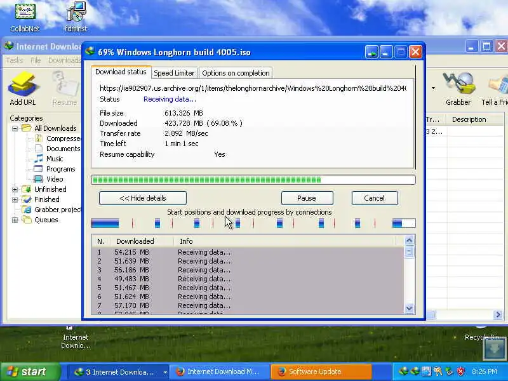The height and width of the screenshot is (381, 508).
Task: Open the File menu in IDM
Action: (x=36, y=60)
